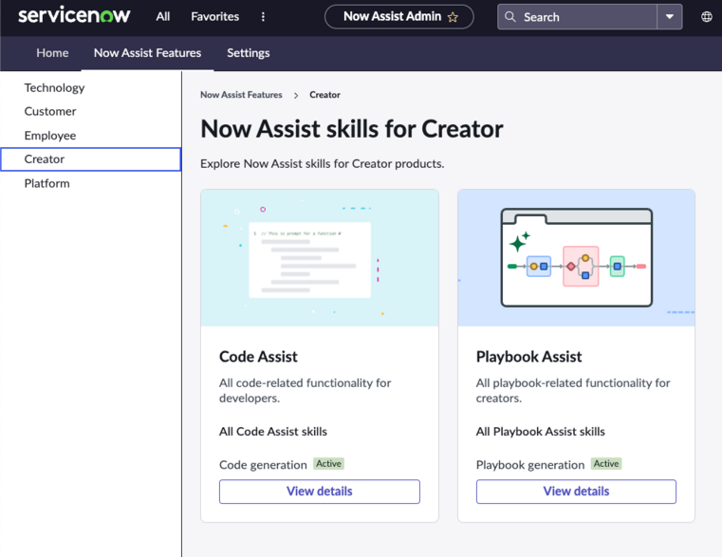Click the Creator breadcrumb text
The height and width of the screenshot is (557, 722).
click(x=324, y=95)
